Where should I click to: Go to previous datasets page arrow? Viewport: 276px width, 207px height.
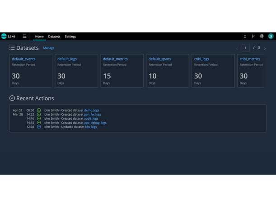click(237, 48)
